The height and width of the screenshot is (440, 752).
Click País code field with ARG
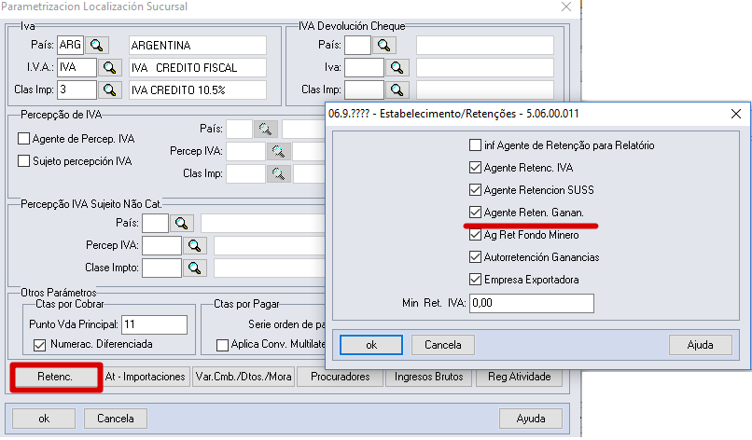70,45
